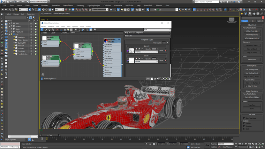Click the binoculars search icon in node view

pos(43,74)
